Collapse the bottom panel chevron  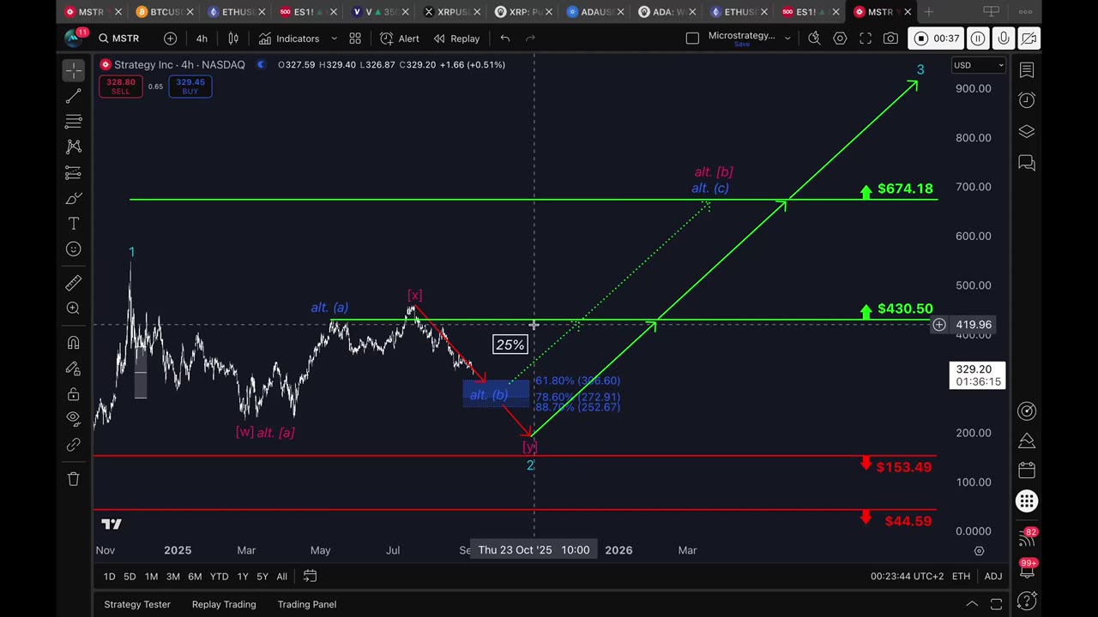click(x=971, y=604)
